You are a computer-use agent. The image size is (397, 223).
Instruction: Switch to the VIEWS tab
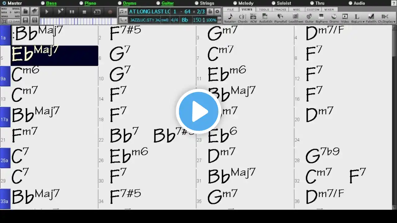click(247, 10)
